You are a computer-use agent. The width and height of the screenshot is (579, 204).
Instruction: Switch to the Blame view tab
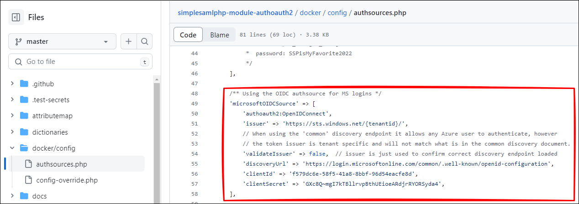coord(219,35)
